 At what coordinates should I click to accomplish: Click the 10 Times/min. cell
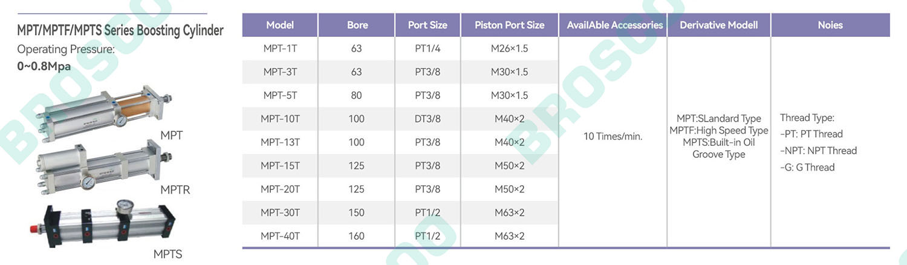(613, 137)
